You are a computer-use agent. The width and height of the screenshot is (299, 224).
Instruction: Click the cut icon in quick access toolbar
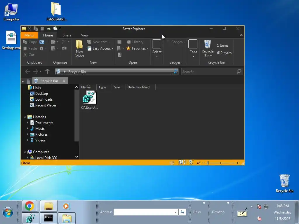(29, 29)
